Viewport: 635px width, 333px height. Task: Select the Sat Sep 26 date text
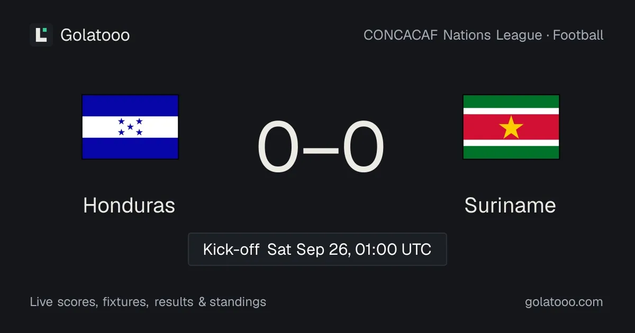(309, 249)
